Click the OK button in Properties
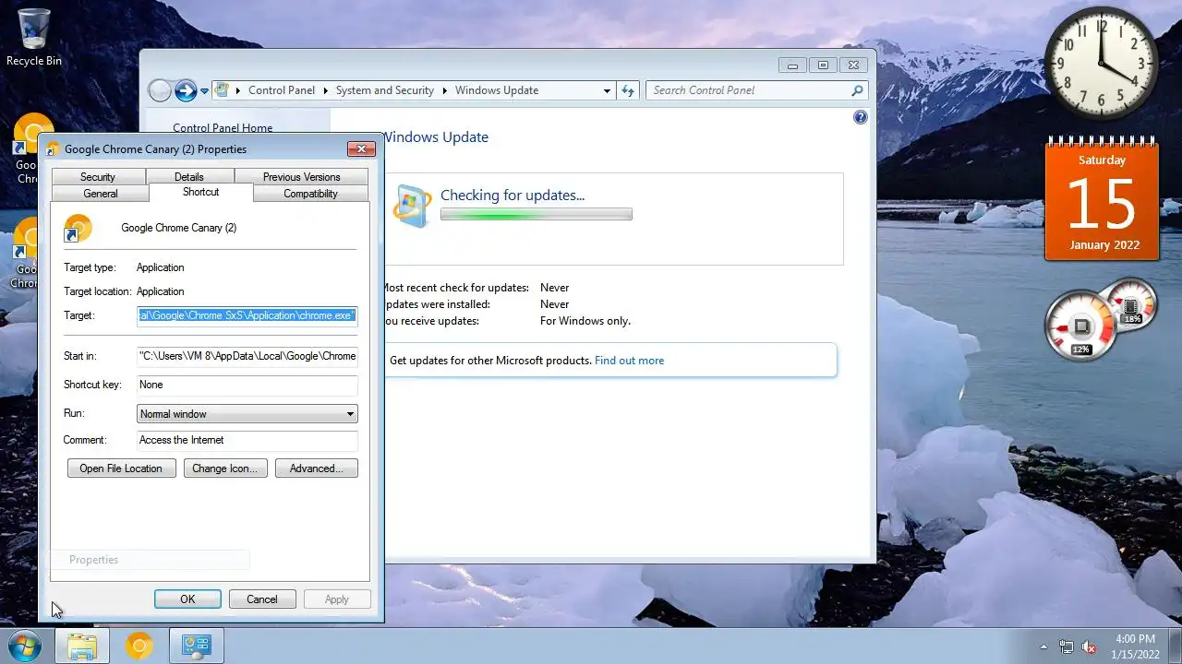 187,599
